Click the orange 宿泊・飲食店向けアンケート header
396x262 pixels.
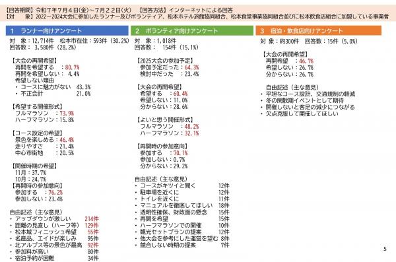pyautogui.click(x=319, y=31)
